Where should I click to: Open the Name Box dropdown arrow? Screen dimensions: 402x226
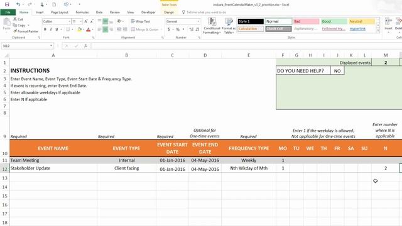click(x=51, y=46)
